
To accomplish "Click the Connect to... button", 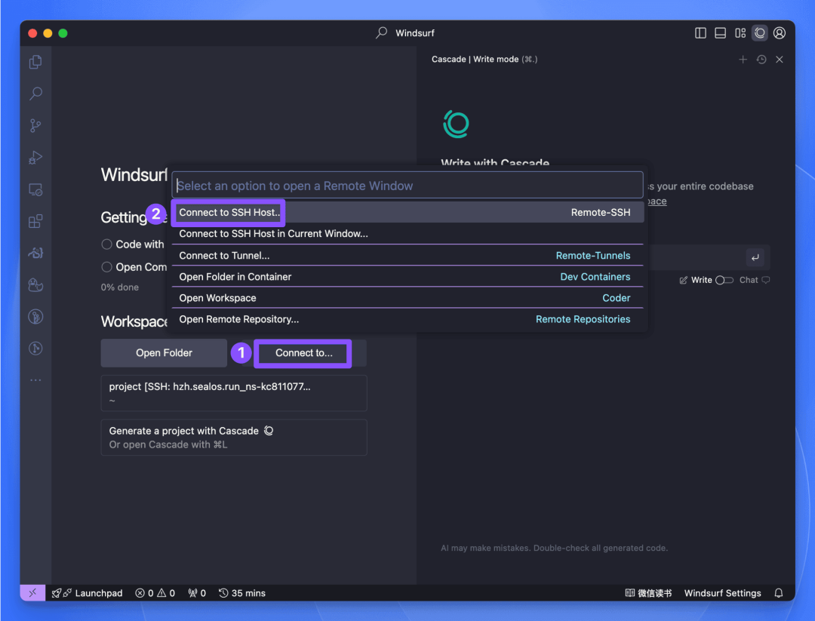I will pyautogui.click(x=303, y=353).
